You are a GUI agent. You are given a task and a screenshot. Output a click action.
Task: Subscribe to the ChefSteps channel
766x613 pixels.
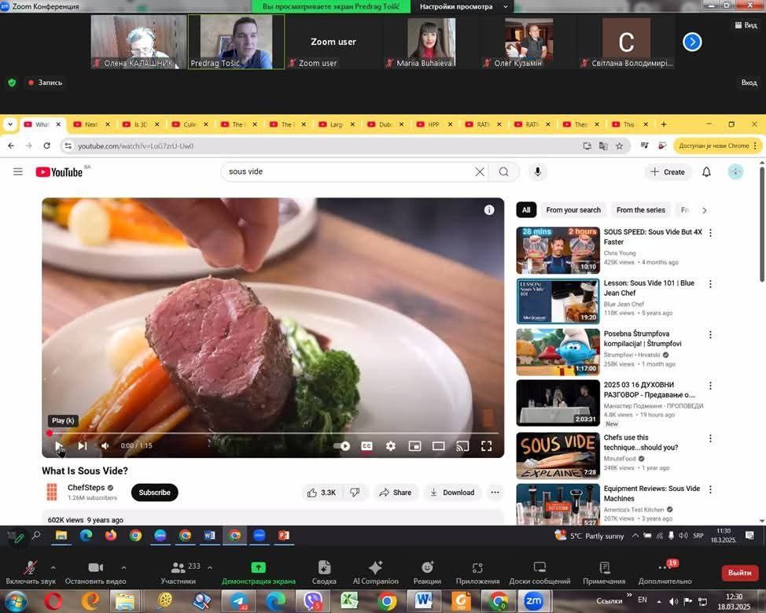coord(154,493)
